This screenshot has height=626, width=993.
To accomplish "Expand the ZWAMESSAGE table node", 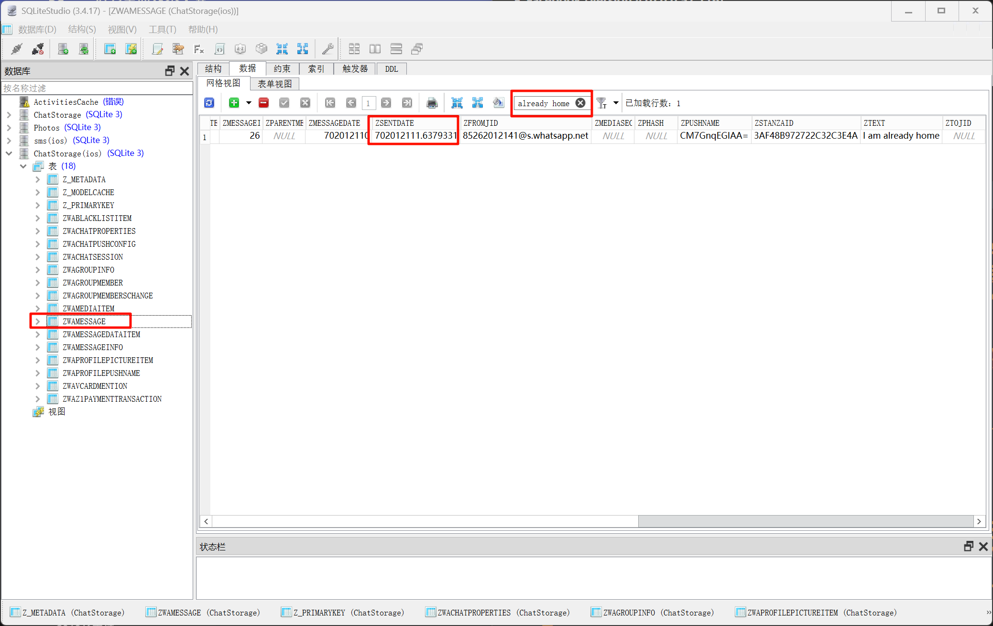I will tap(38, 321).
